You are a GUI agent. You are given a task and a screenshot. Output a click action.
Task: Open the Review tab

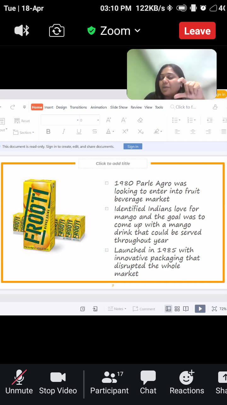(136, 107)
